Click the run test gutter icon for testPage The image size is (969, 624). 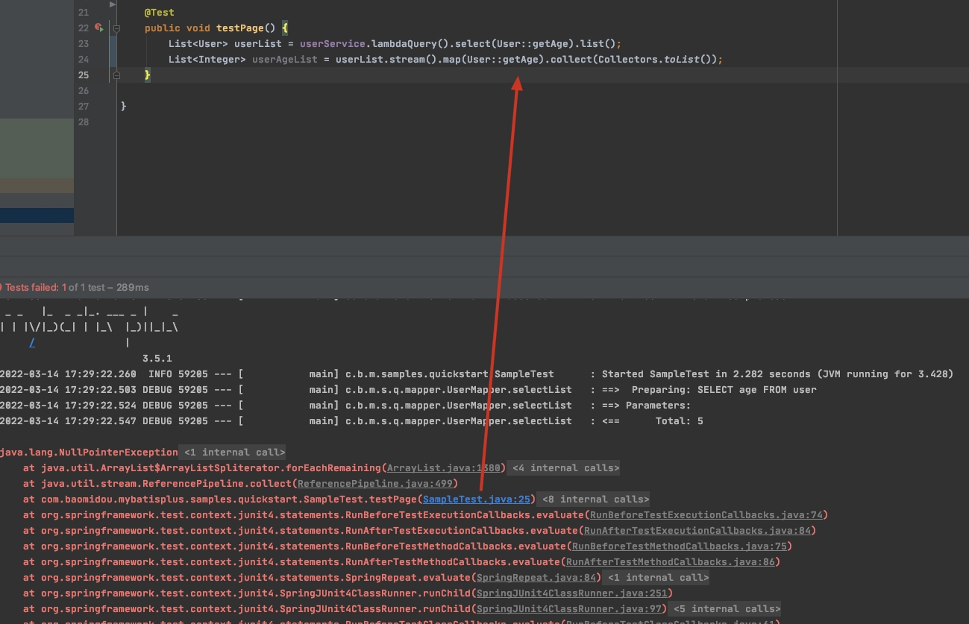pos(98,28)
